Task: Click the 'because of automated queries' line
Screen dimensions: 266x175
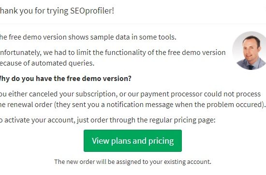Action: coord(47,63)
